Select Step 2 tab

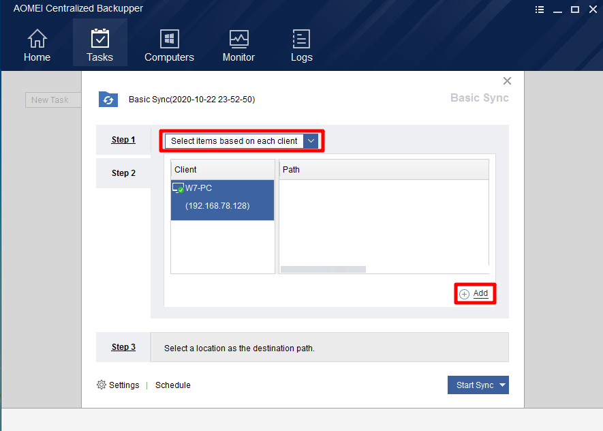click(123, 173)
